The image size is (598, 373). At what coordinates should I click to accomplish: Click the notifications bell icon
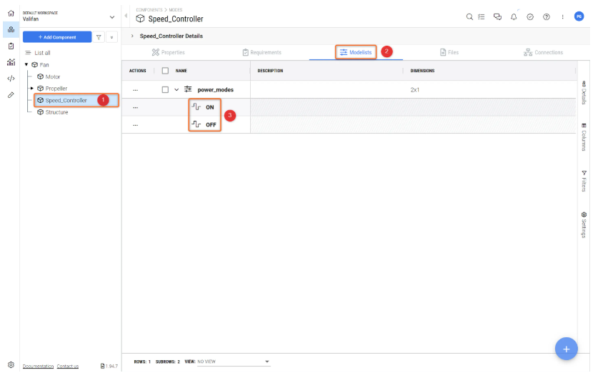(x=514, y=17)
